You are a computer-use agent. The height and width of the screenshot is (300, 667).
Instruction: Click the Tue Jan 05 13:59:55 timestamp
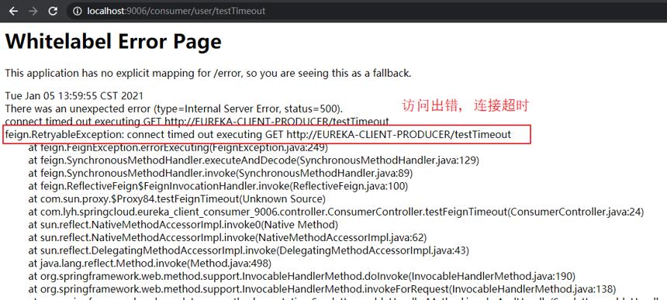74,95
